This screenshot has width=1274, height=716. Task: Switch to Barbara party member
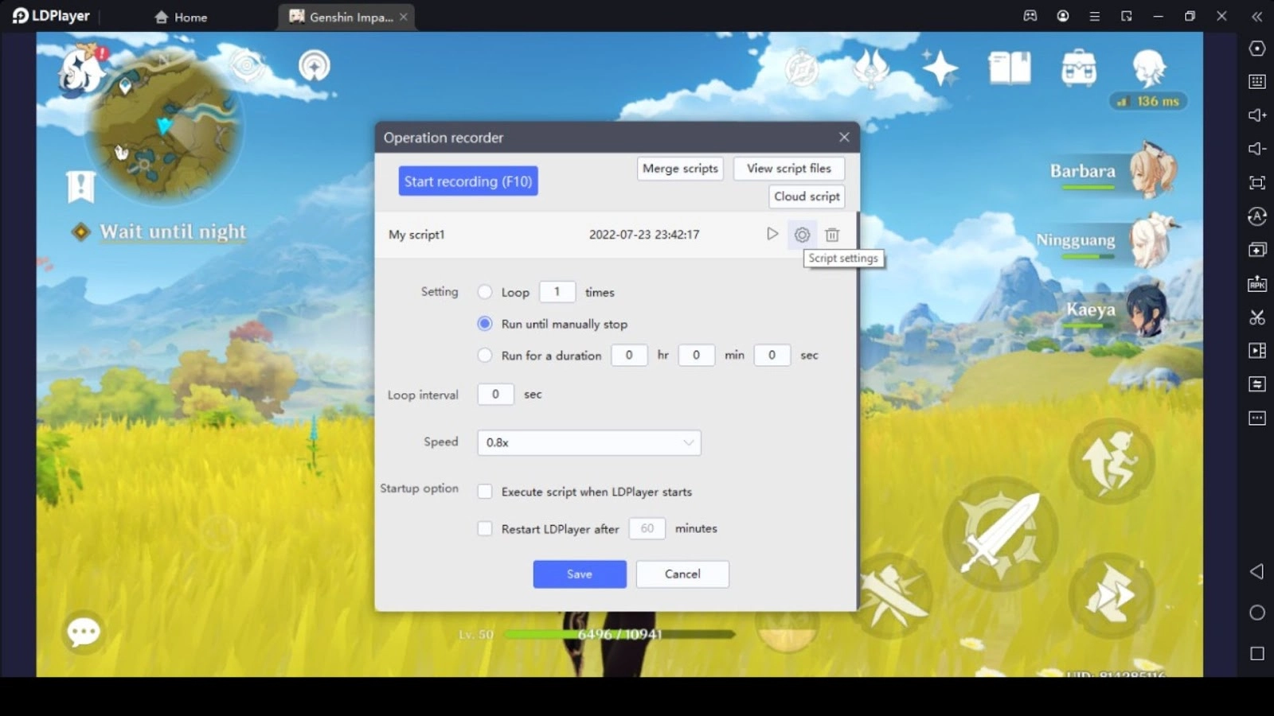click(1112, 172)
